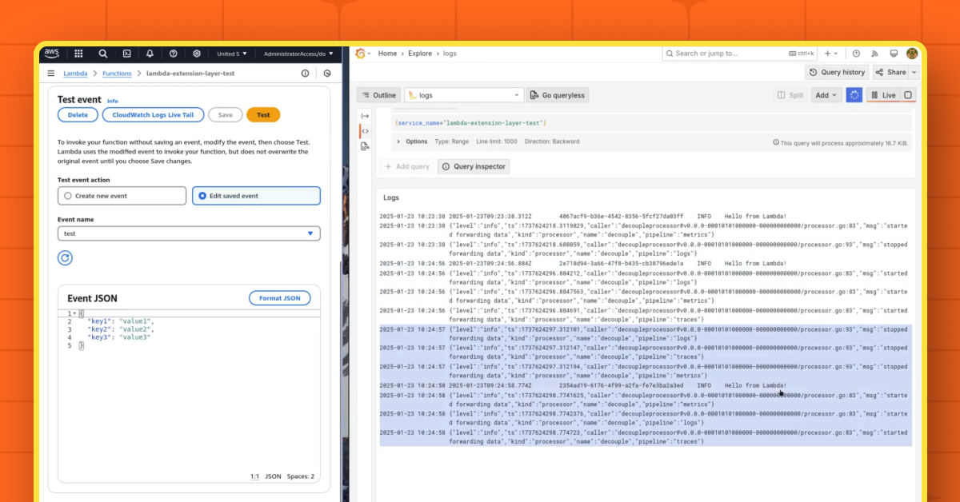Open the Functions breadcrumb link
The image size is (960, 502).
(117, 73)
